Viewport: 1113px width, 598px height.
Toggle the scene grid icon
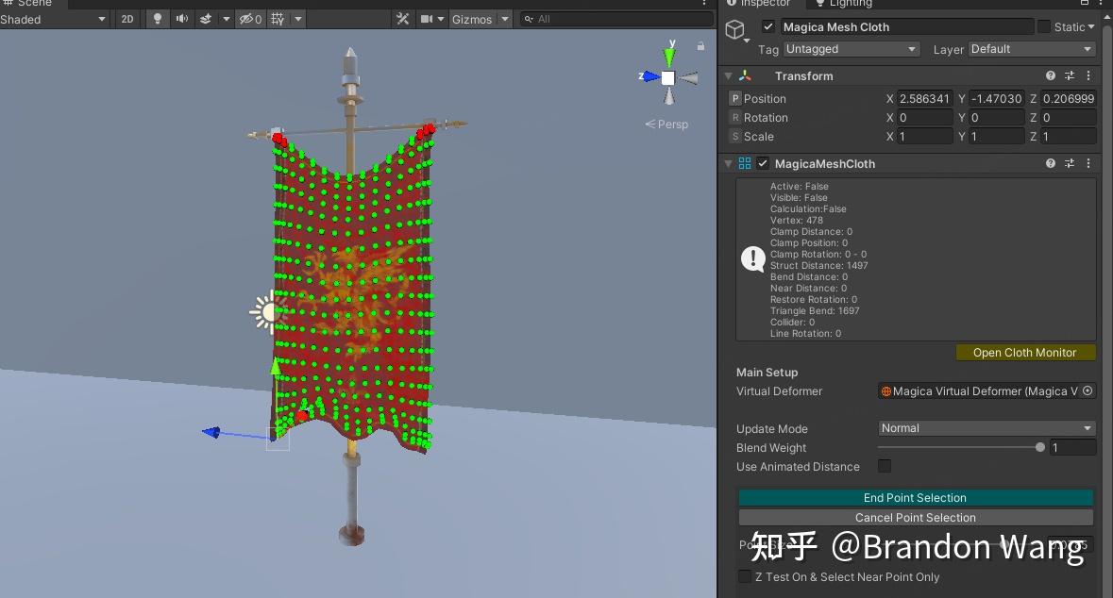point(278,19)
